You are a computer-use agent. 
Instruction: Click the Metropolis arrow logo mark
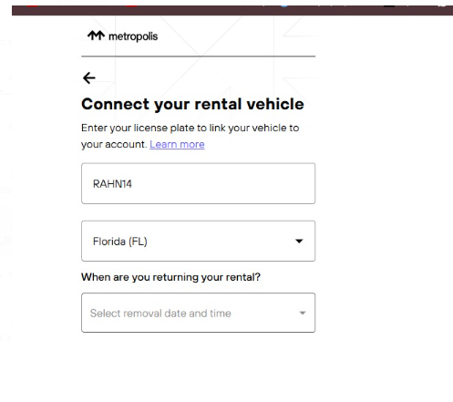[x=96, y=36]
